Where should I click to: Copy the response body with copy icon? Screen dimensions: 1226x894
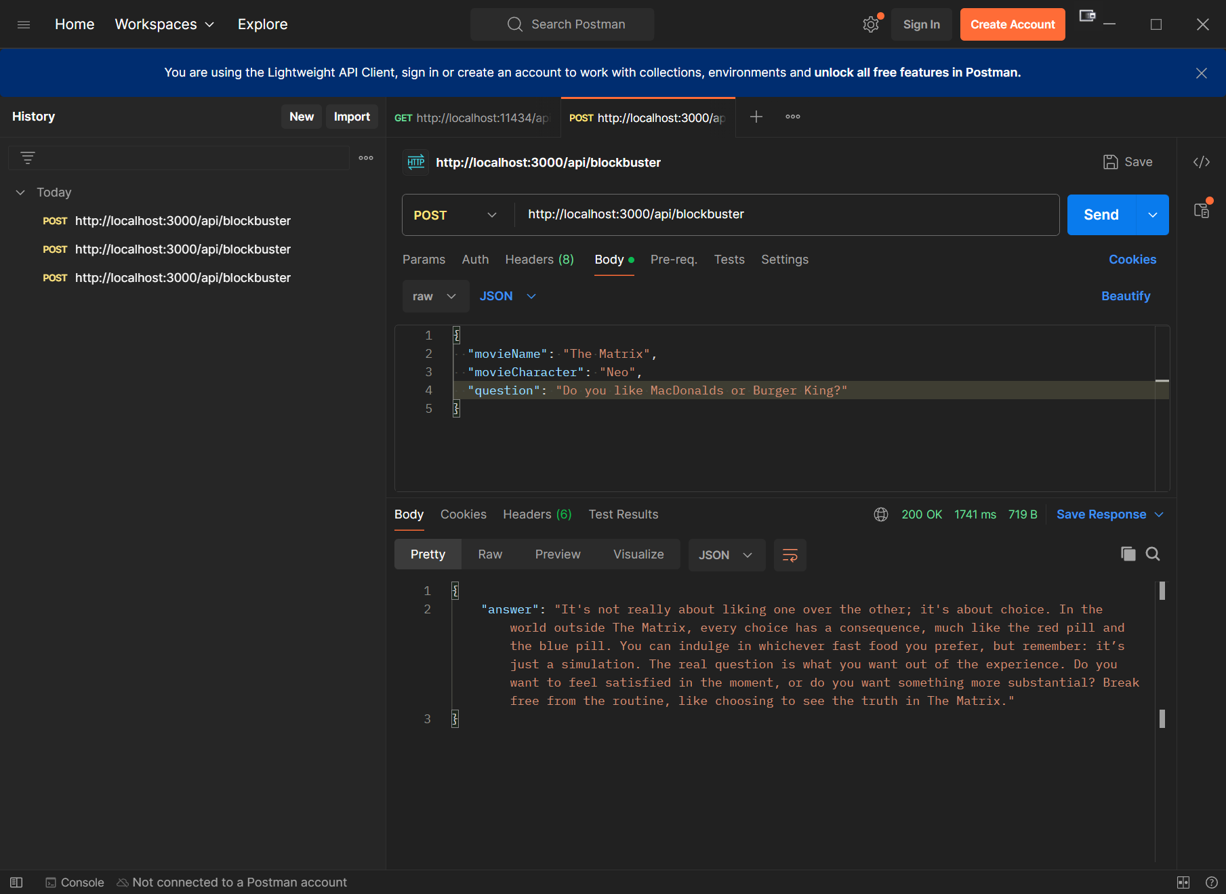(x=1128, y=554)
